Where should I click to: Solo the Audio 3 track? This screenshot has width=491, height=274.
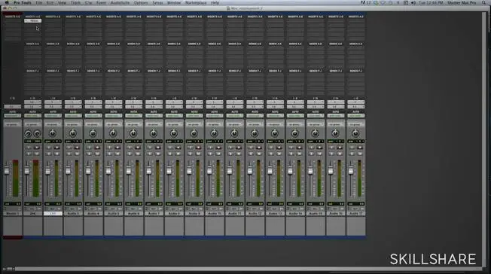pos(69,154)
